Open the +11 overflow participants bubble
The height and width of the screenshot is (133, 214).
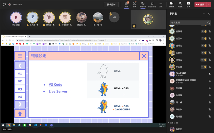(114, 17)
